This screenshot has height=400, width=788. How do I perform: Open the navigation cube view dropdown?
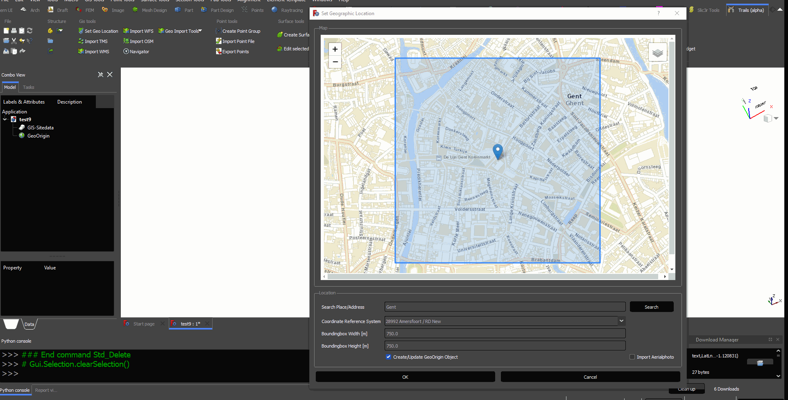tap(776, 118)
